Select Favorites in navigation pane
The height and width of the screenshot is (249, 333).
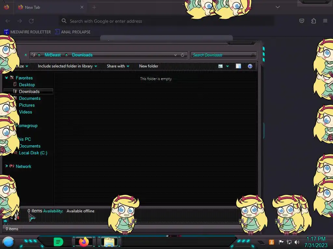pyautogui.click(x=24, y=78)
